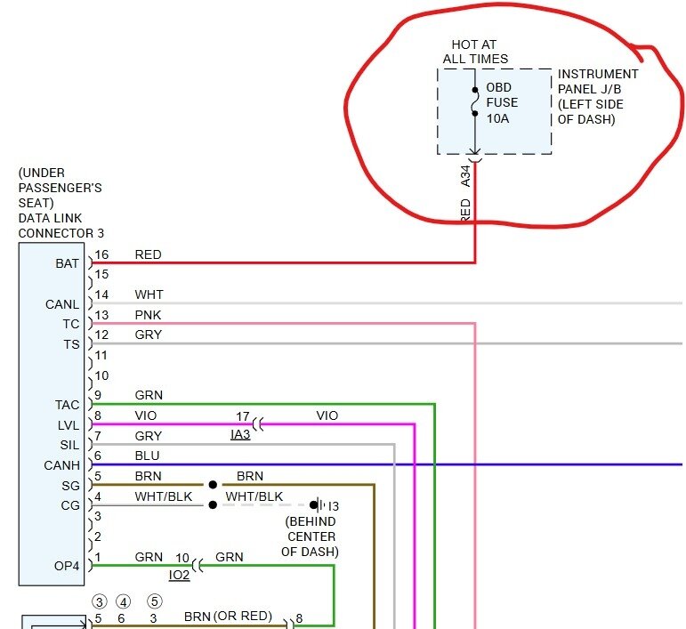Click pin number 11 on the connector
Viewport: 686px width, 629px height.
(x=101, y=355)
